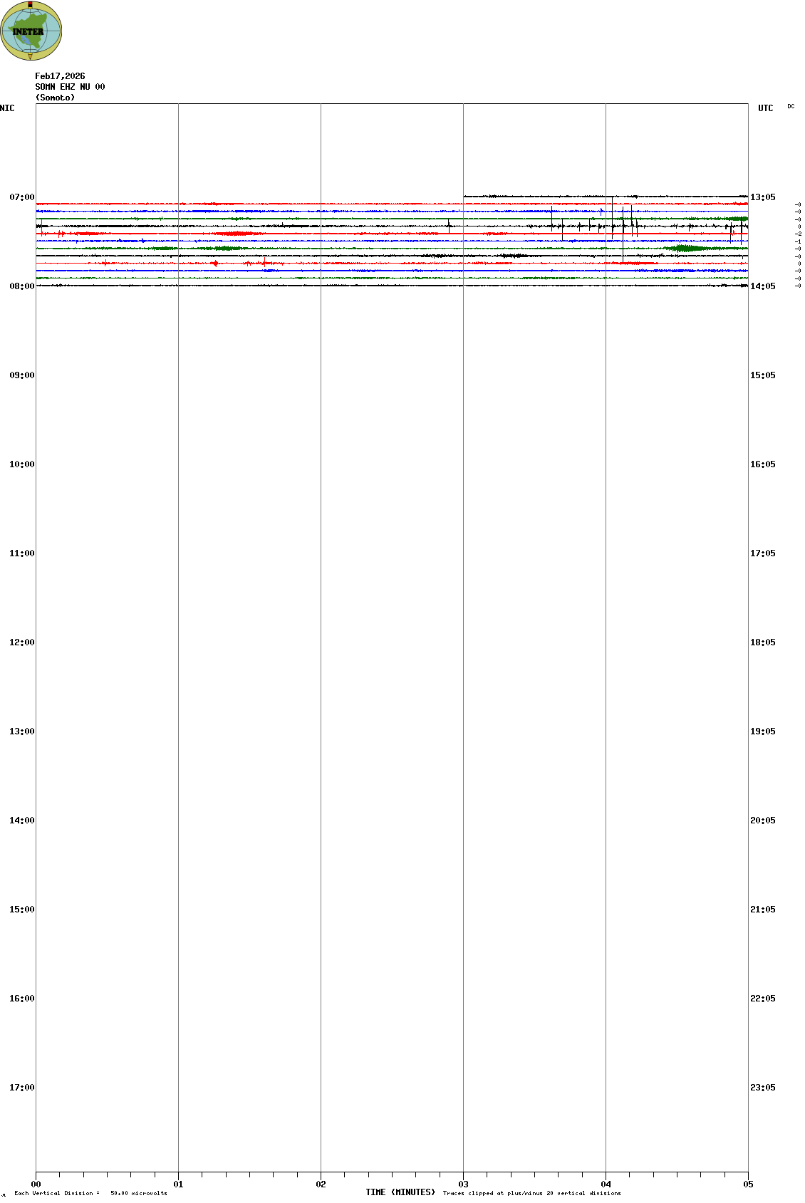Click the (Somoto) station name
805x1203 pixels.
[x=55, y=98]
